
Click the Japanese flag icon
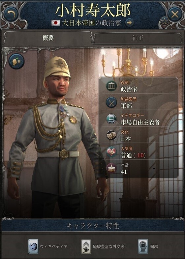[56, 23]
